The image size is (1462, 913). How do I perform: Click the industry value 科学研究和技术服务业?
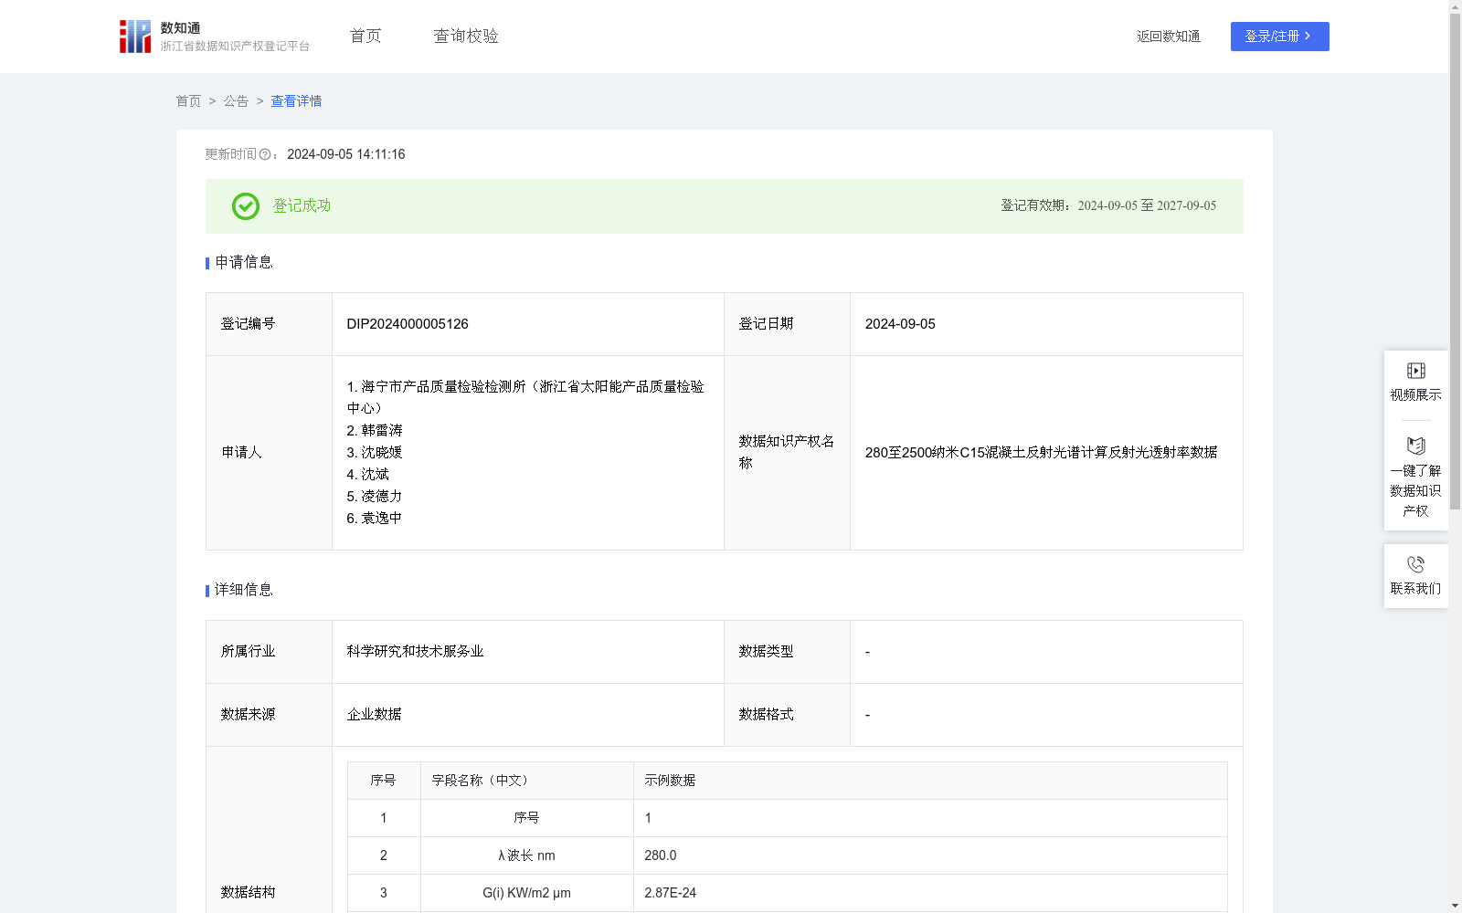pyautogui.click(x=415, y=651)
